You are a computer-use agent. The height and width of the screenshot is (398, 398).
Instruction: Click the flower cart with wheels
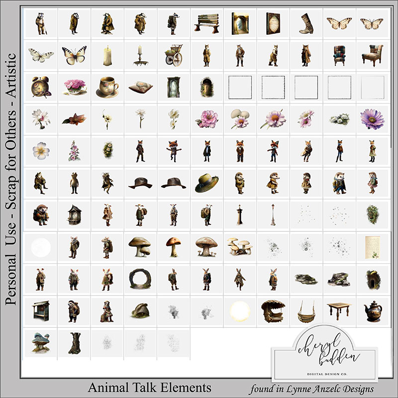(x=173, y=55)
